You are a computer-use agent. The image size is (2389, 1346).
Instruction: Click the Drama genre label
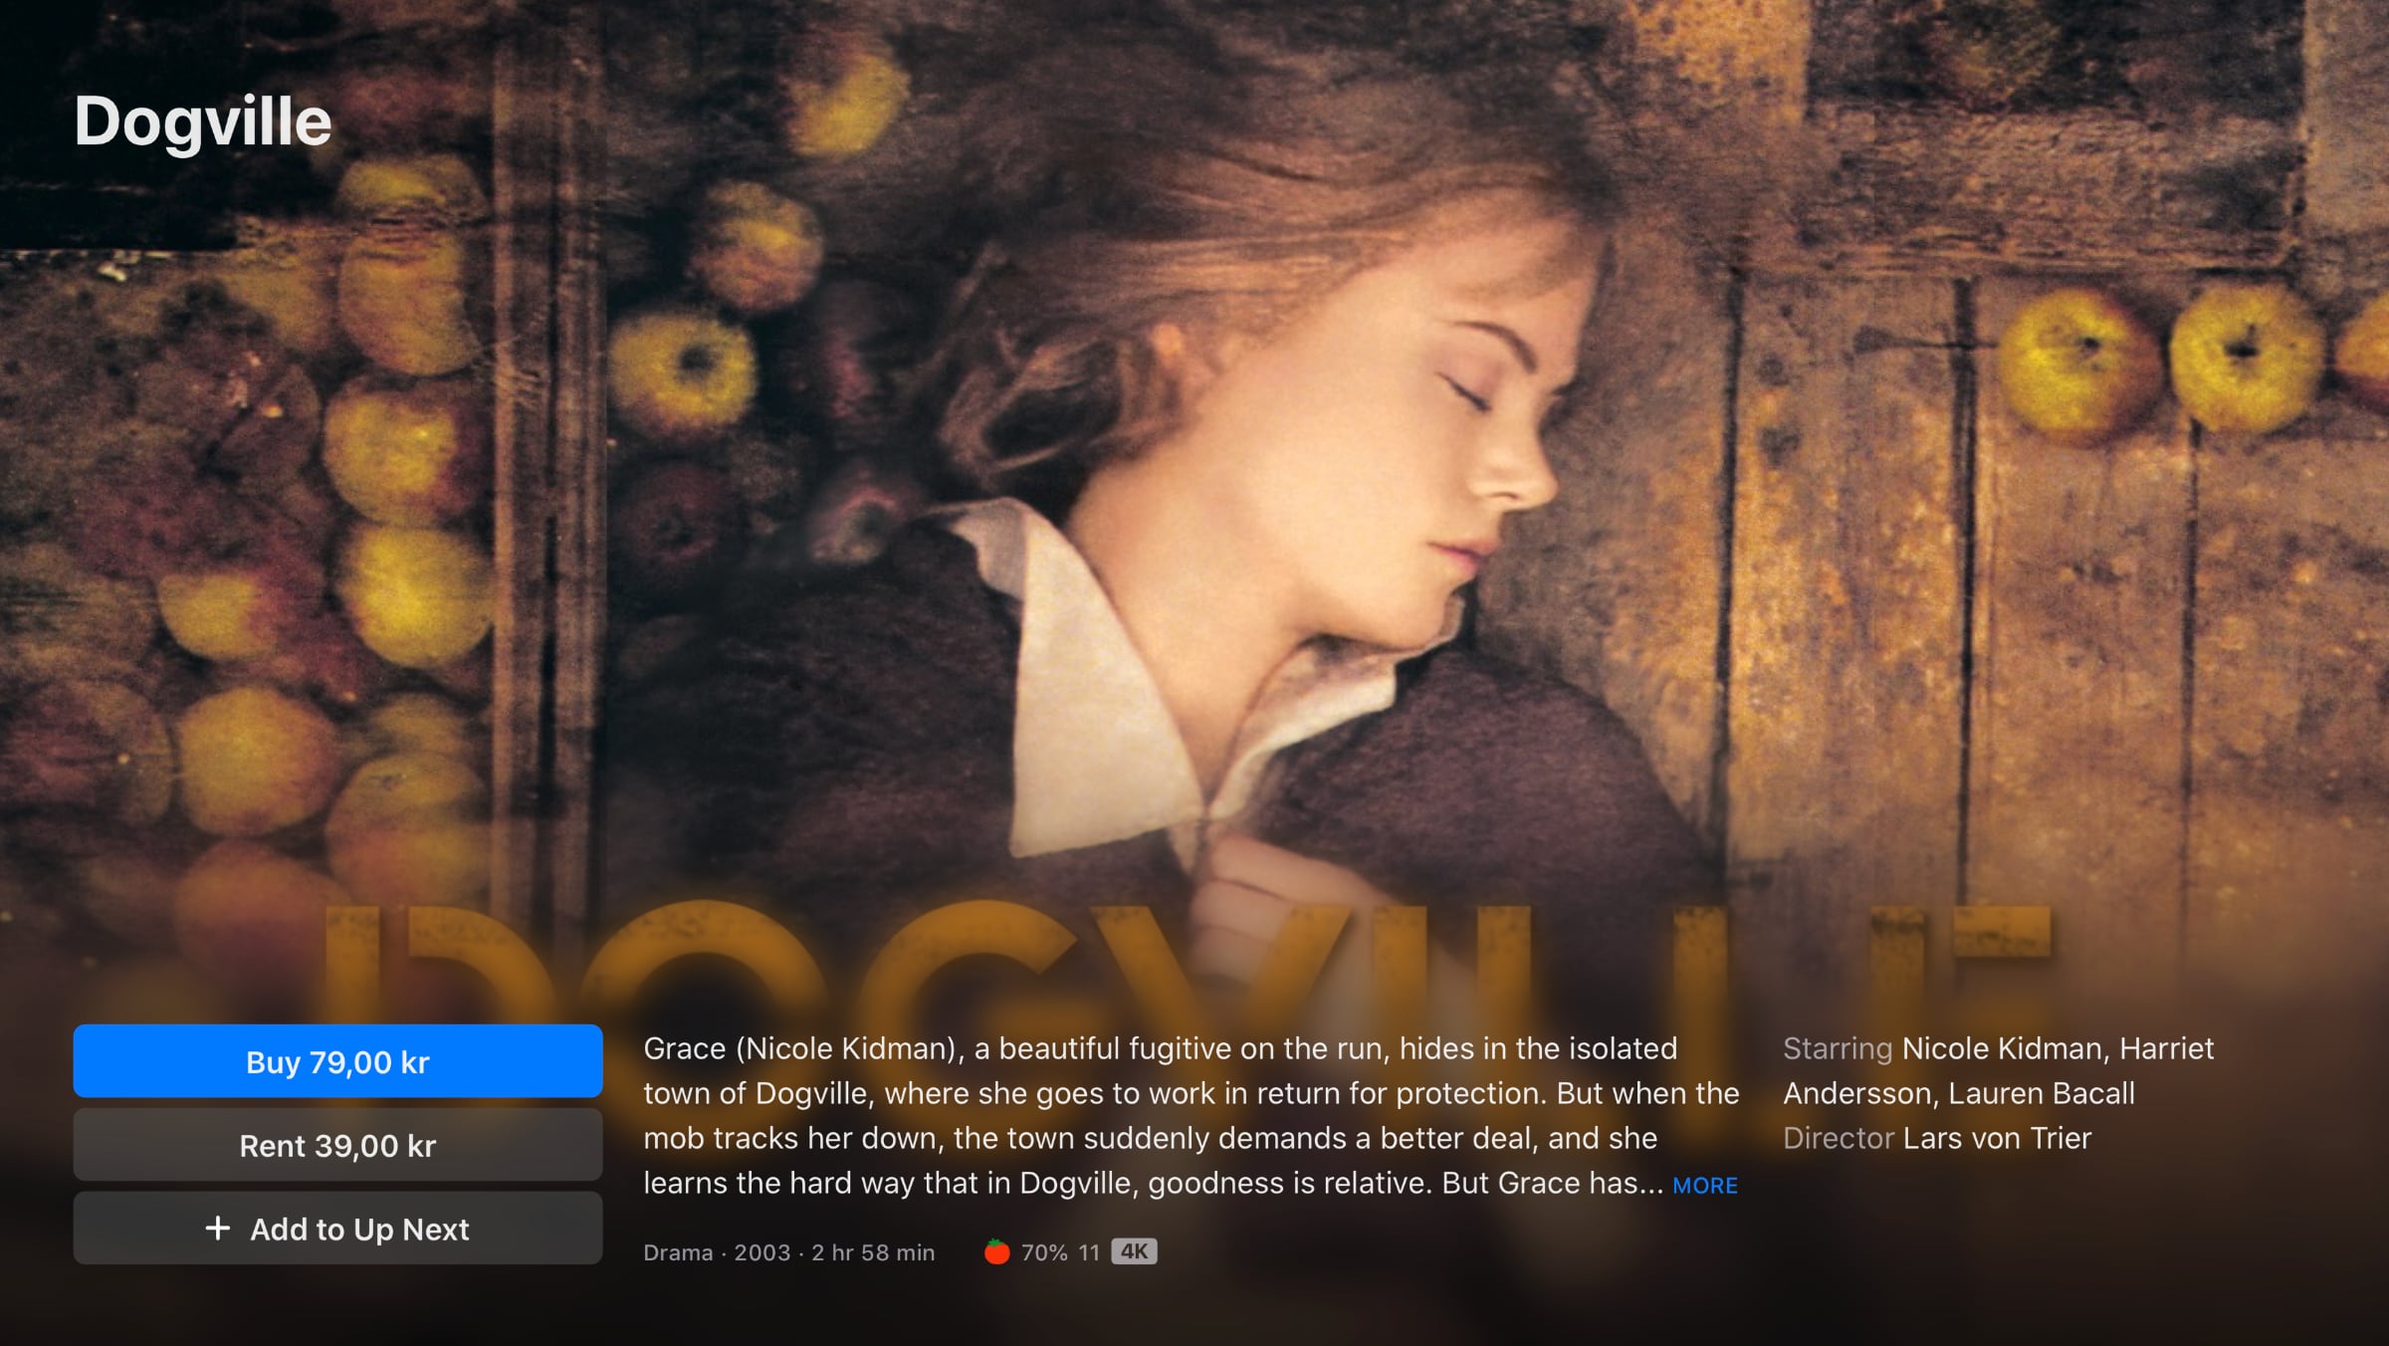pos(678,1252)
